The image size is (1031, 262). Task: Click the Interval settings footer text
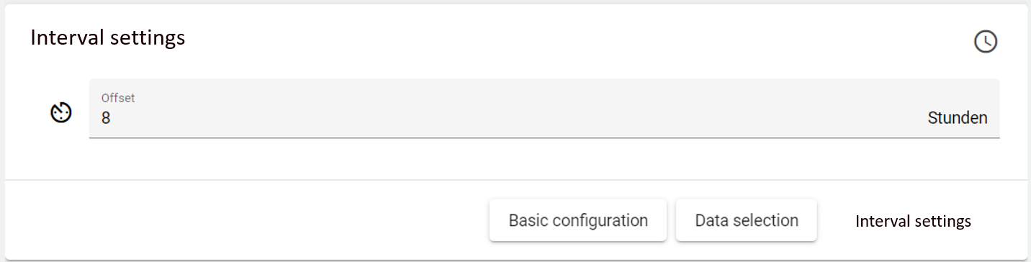(x=913, y=221)
